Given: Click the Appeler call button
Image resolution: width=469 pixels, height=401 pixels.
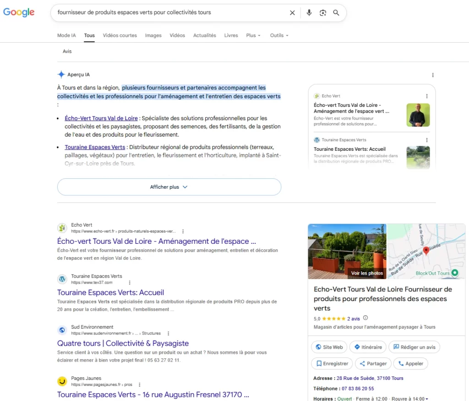Looking at the screenshot, I should tap(411, 363).
